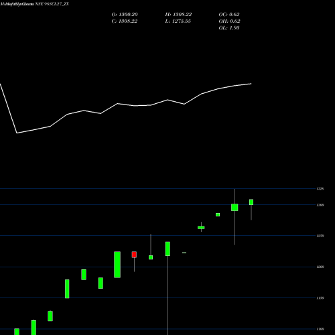This screenshot has width=335, height=335.
Task: Select the only red candlestick
Action: pos(134,255)
